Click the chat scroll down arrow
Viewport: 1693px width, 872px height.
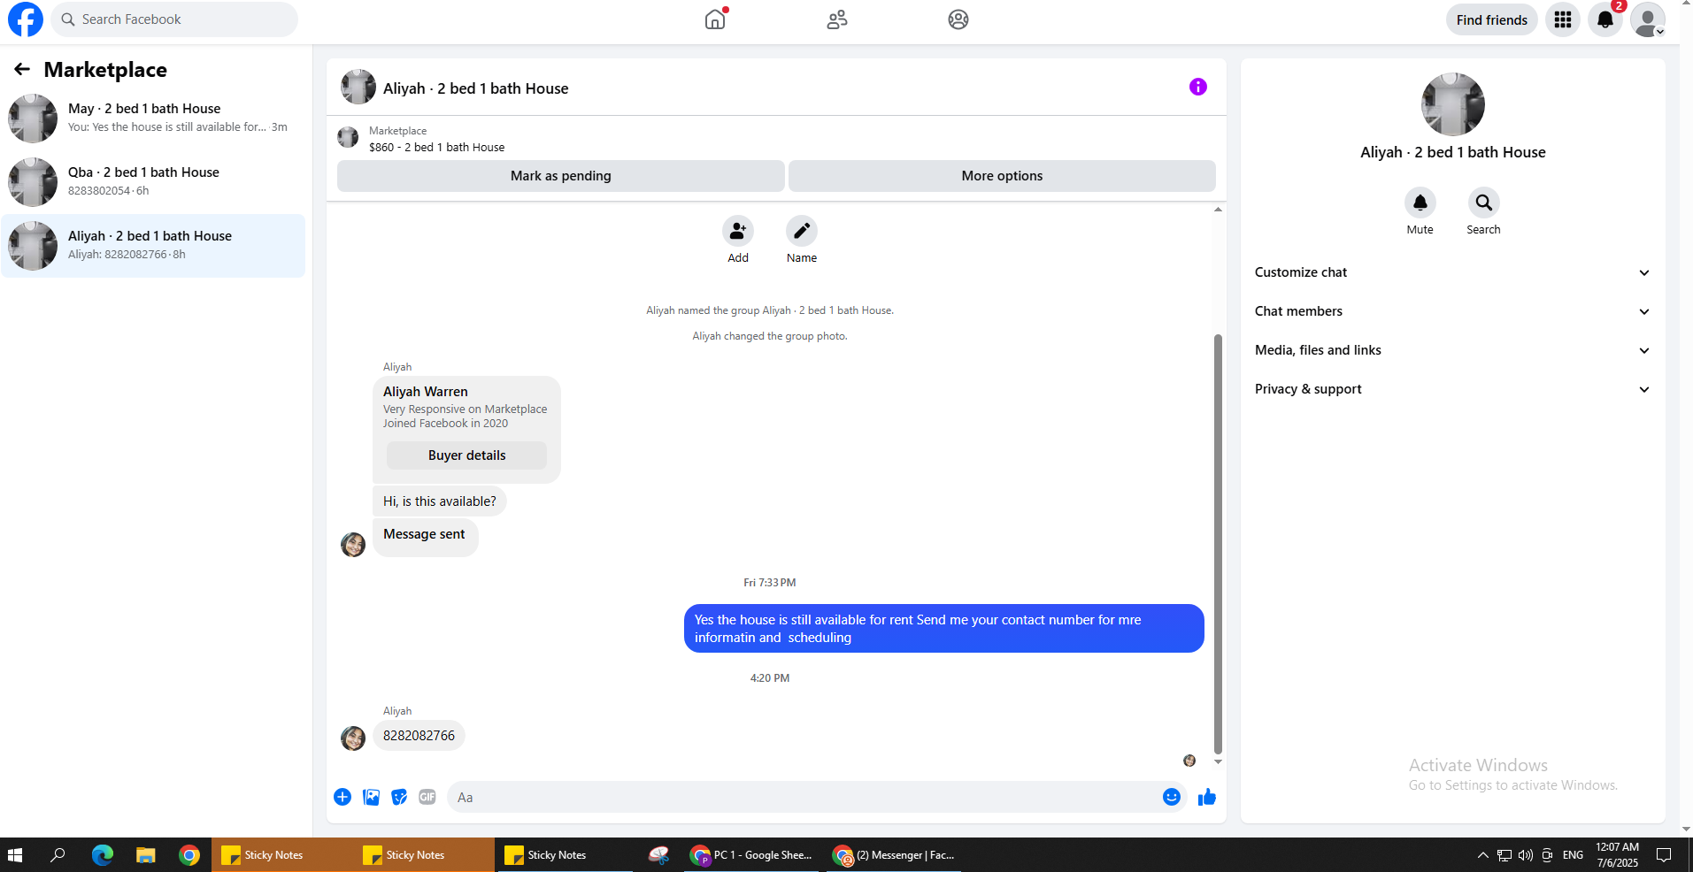[x=1218, y=761]
